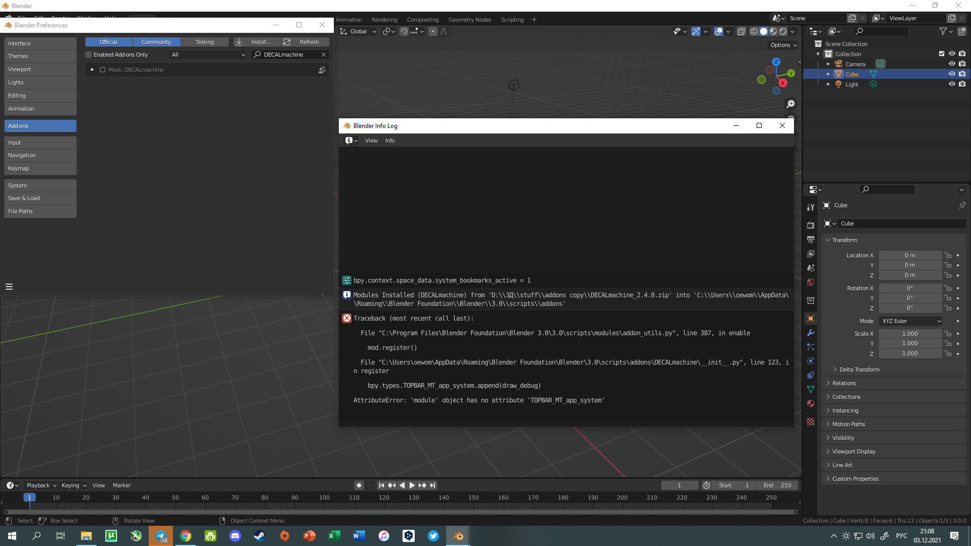The height and width of the screenshot is (546, 971).
Task: Open the Object Constraint properties tab
Action: 811,375
